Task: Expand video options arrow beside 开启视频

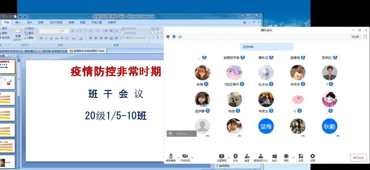Action: [192, 158]
